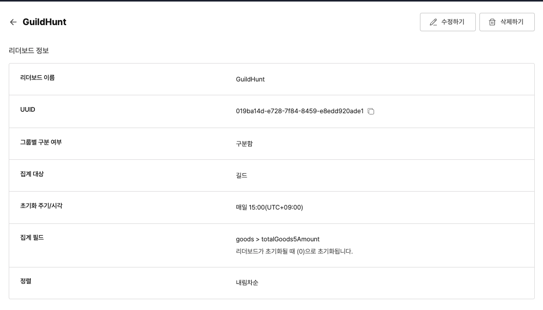
Task: Click the 매일 15:00(UTC+09:00) reset time
Action: tap(269, 208)
